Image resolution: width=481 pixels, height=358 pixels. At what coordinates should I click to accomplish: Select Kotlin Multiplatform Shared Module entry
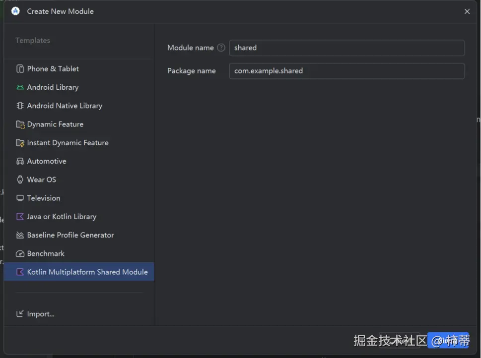(87, 272)
